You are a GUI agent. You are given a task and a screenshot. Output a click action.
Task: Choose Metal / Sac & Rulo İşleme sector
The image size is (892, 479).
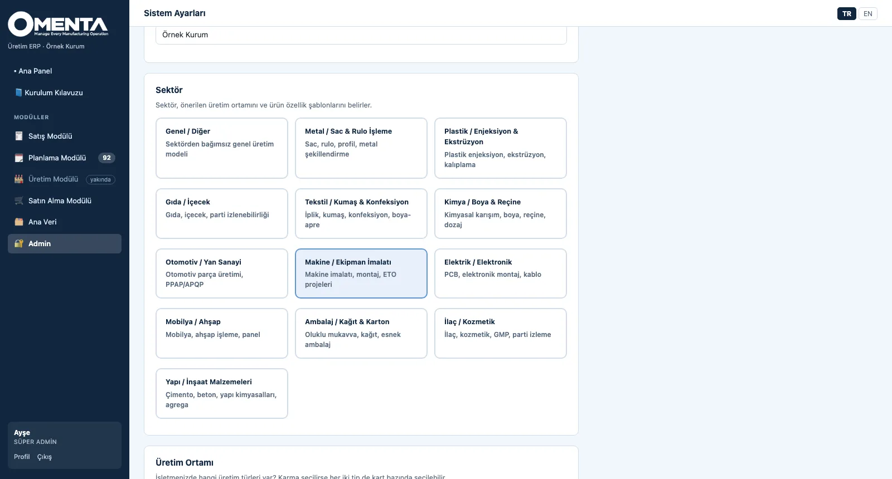[361, 148]
